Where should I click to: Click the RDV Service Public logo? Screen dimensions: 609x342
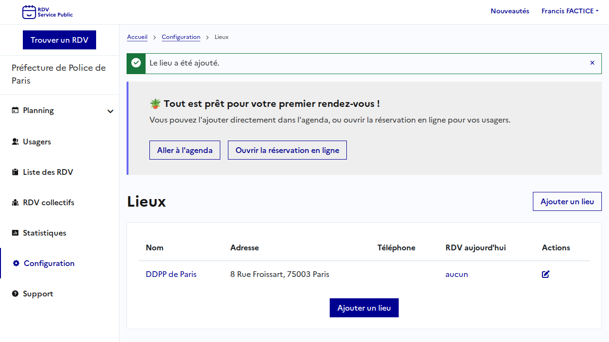point(48,12)
